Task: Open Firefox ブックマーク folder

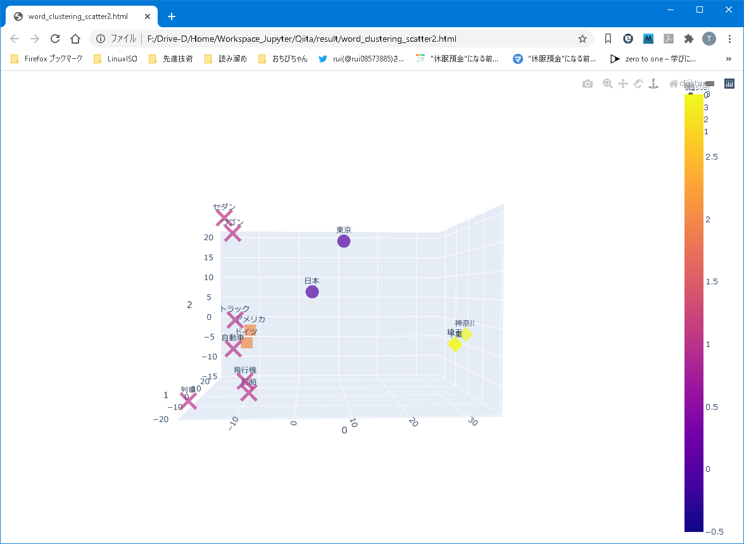Action: pyautogui.click(x=46, y=59)
